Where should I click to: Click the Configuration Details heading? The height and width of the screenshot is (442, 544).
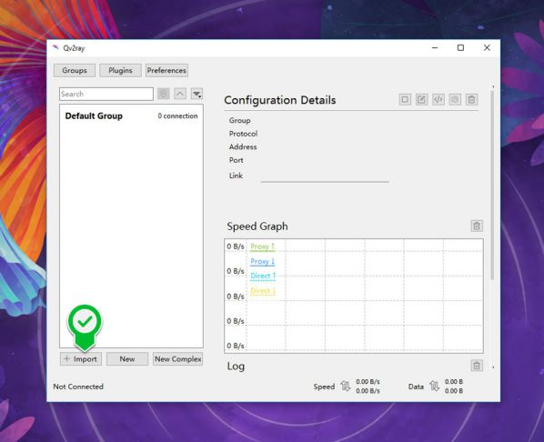[x=280, y=100]
